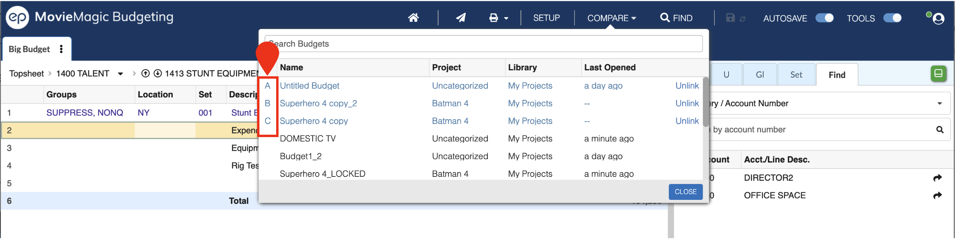The image size is (955, 240).
Task: Click the green panel toggle icon
Action: click(938, 74)
